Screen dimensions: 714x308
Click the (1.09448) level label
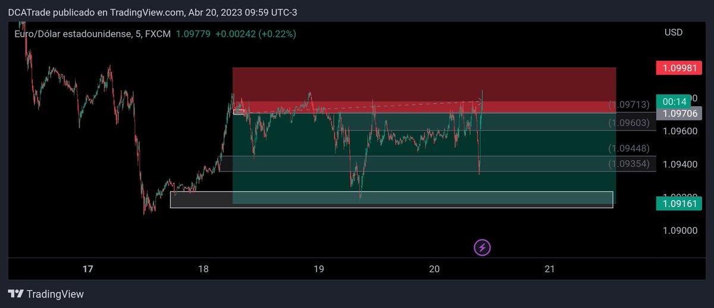point(629,148)
